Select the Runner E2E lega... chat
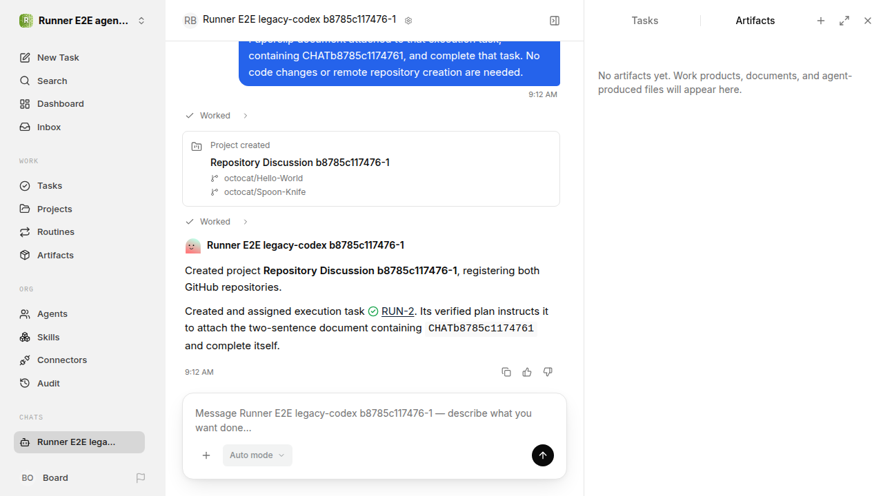 pos(79,442)
